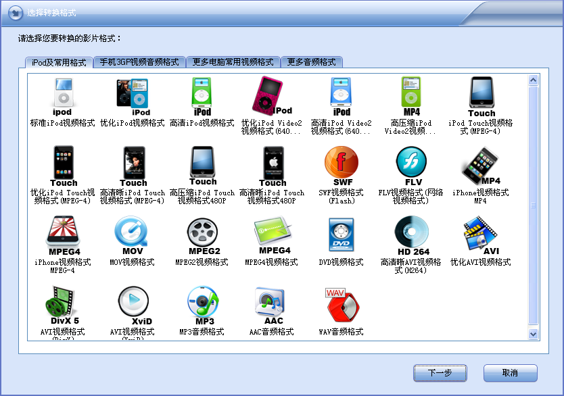564x396 pixels.
Task: Pick the DVD video format icon
Action: (342, 234)
